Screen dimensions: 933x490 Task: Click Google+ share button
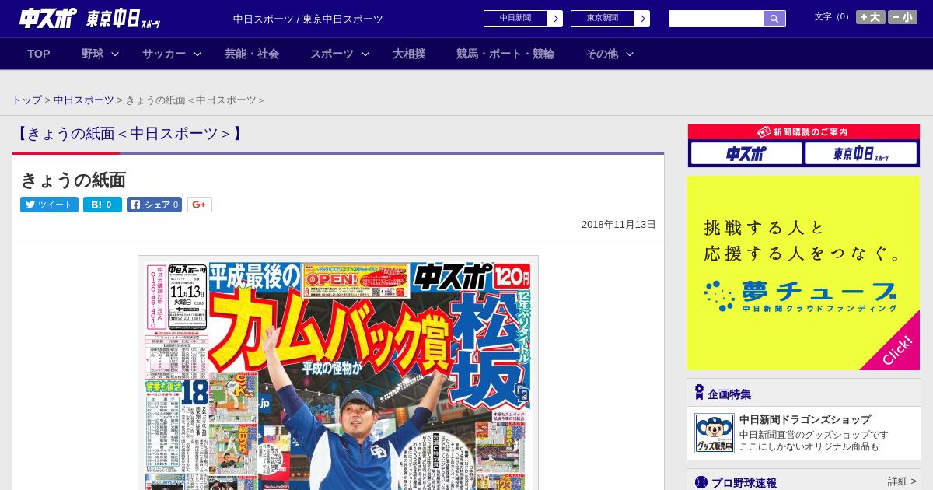199,205
